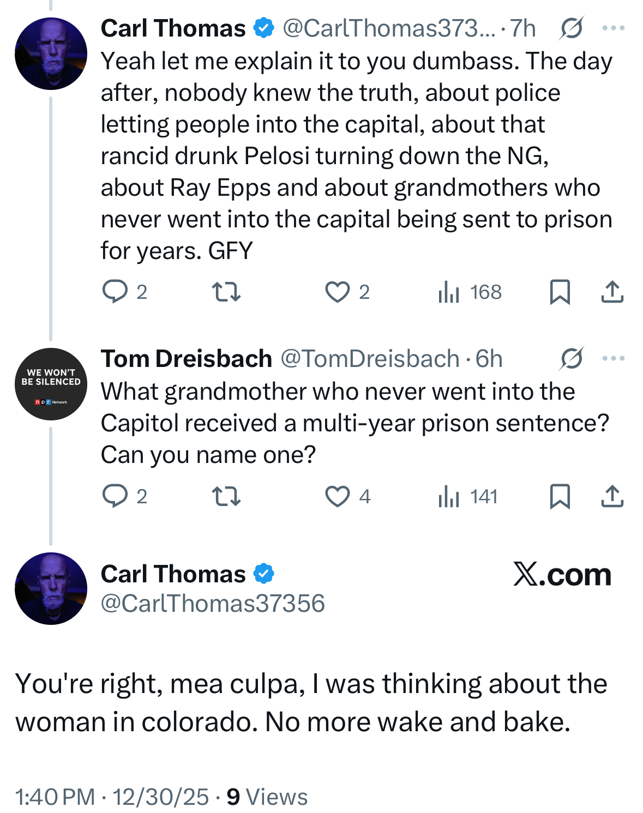Repost Carl Thomas's first tweet
Viewport: 643px width, 813px height.
tap(226, 292)
